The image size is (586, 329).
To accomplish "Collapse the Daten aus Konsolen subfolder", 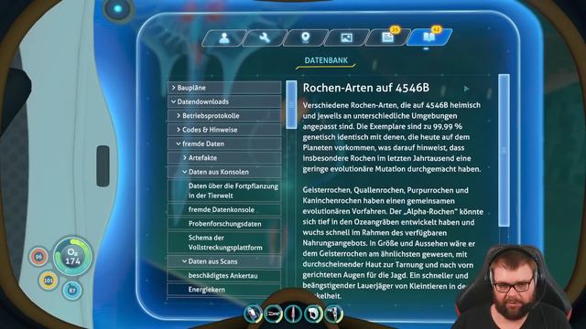I will [224, 172].
